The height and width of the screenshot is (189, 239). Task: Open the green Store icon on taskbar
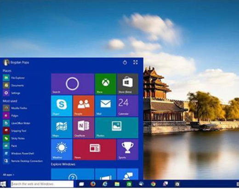[129, 184]
